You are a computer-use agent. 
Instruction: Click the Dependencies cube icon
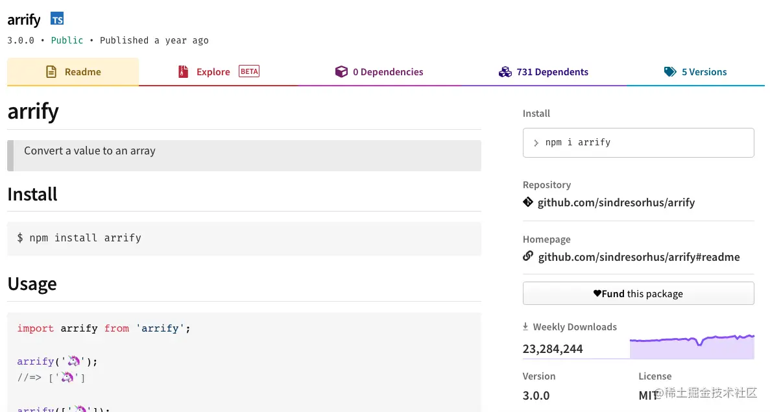click(341, 72)
